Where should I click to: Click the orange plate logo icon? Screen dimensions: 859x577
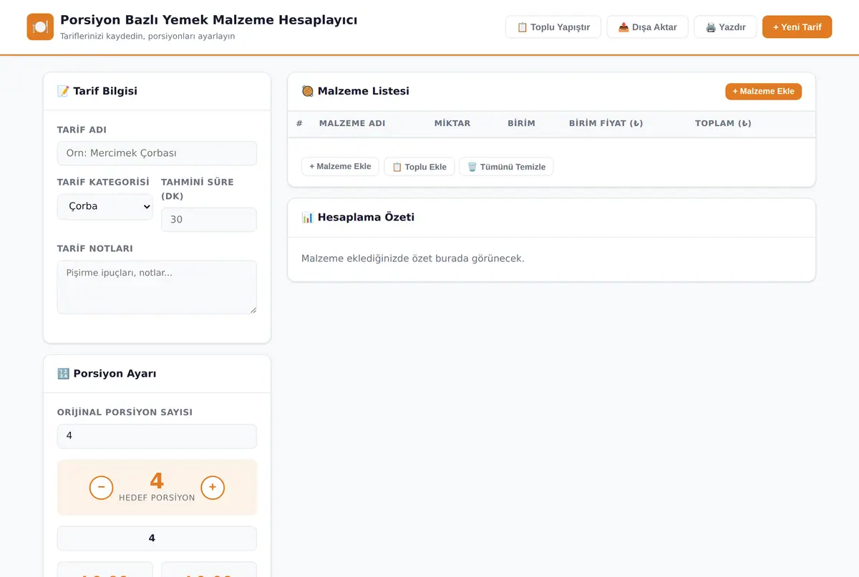click(x=40, y=27)
